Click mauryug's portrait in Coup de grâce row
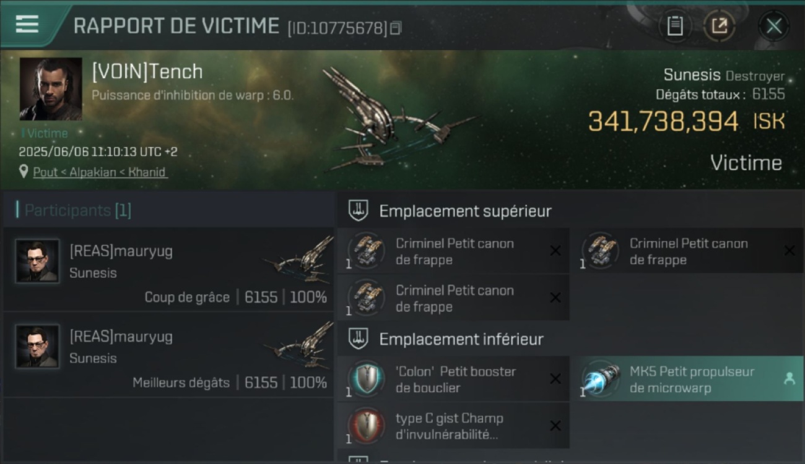 (38, 261)
